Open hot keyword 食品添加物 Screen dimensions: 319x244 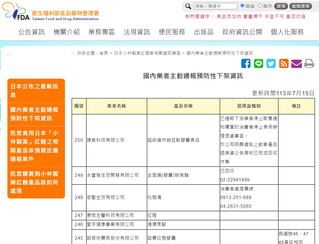pos(229,17)
